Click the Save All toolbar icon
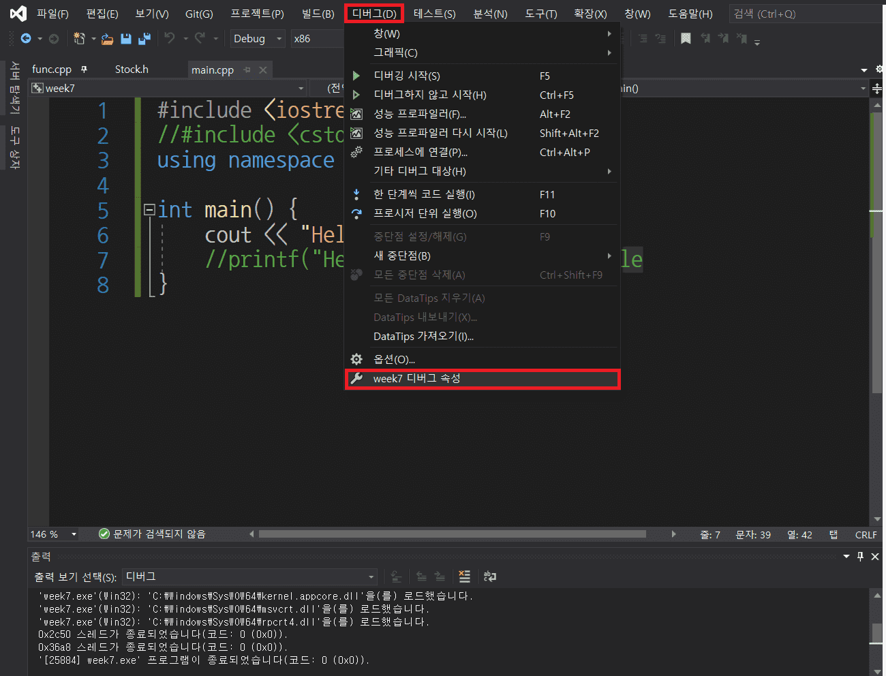Image resolution: width=886 pixels, height=676 pixels. [144, 39]
